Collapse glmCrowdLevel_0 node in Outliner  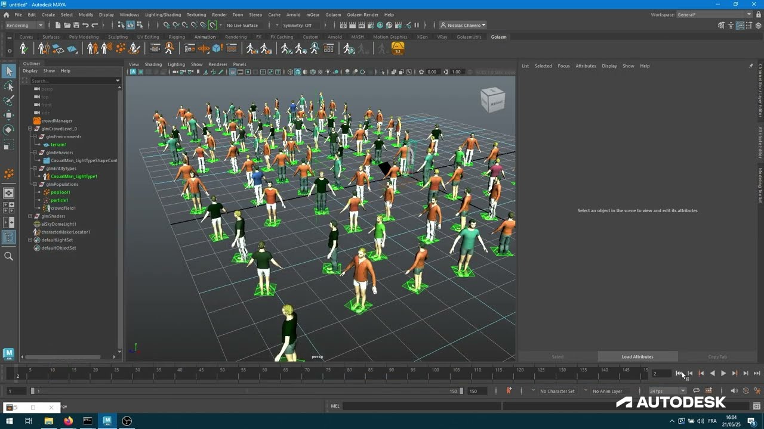coord(30,129)
